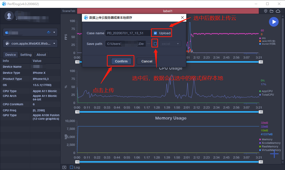Image resolution: width=285 pixels, height=170 pixels.
Task: Click the GPU Type row label
Action: 10,115
